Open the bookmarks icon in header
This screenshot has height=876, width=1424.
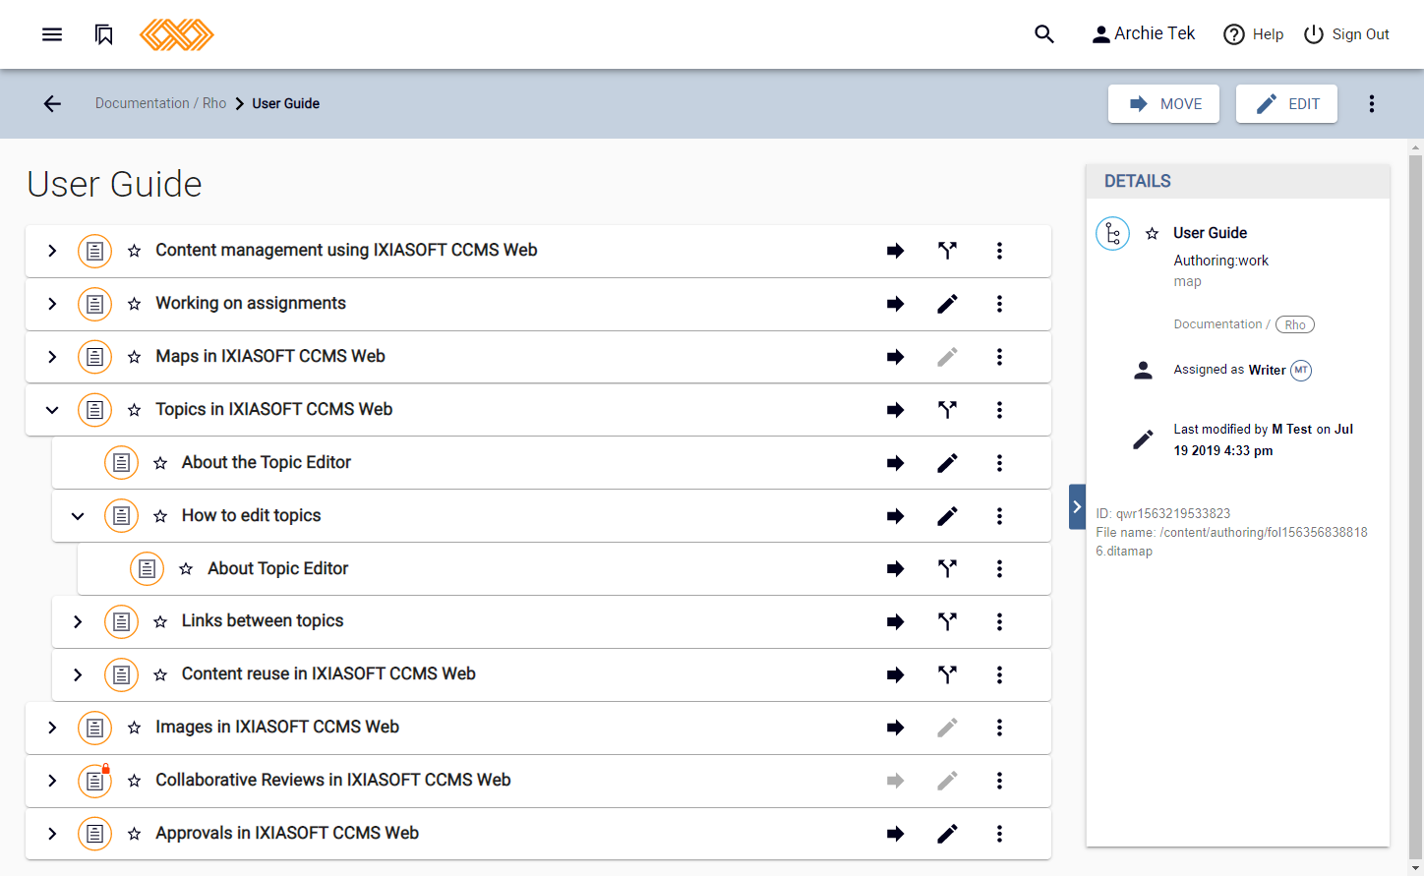(x=104, y=34)
